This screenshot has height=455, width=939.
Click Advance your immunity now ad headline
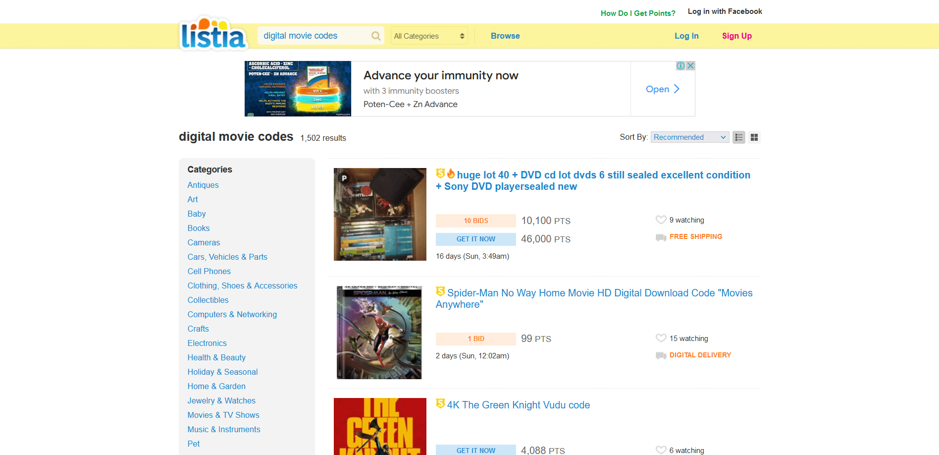click(x=441, y=75)
